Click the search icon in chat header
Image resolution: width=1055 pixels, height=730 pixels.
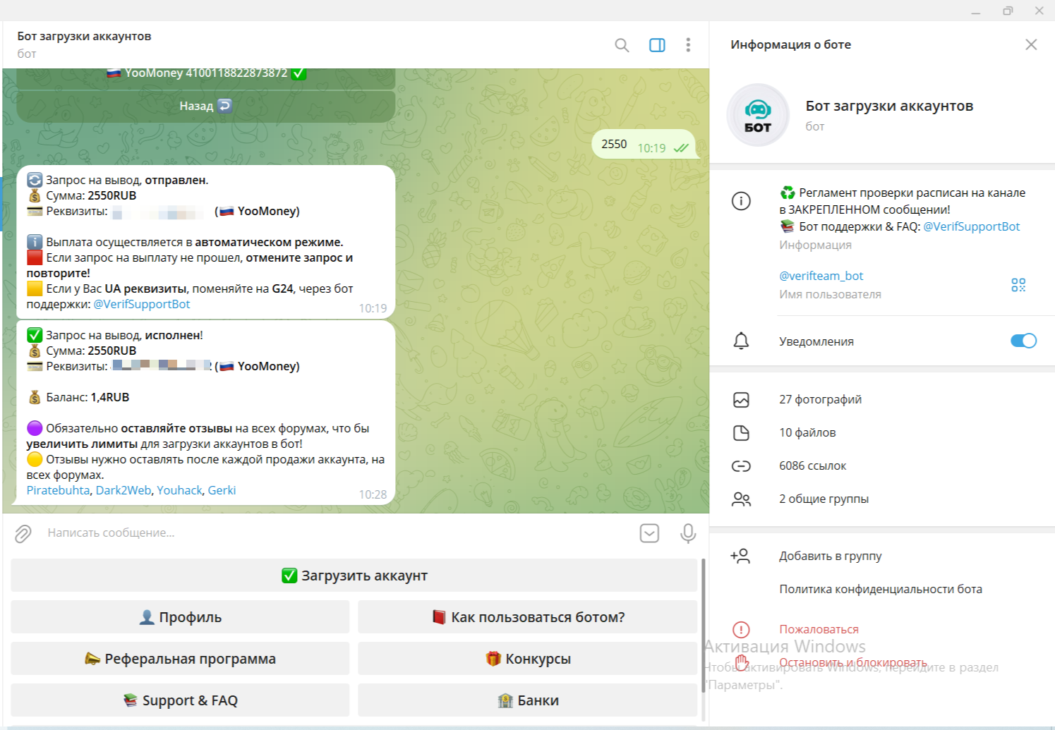[622, 45]
